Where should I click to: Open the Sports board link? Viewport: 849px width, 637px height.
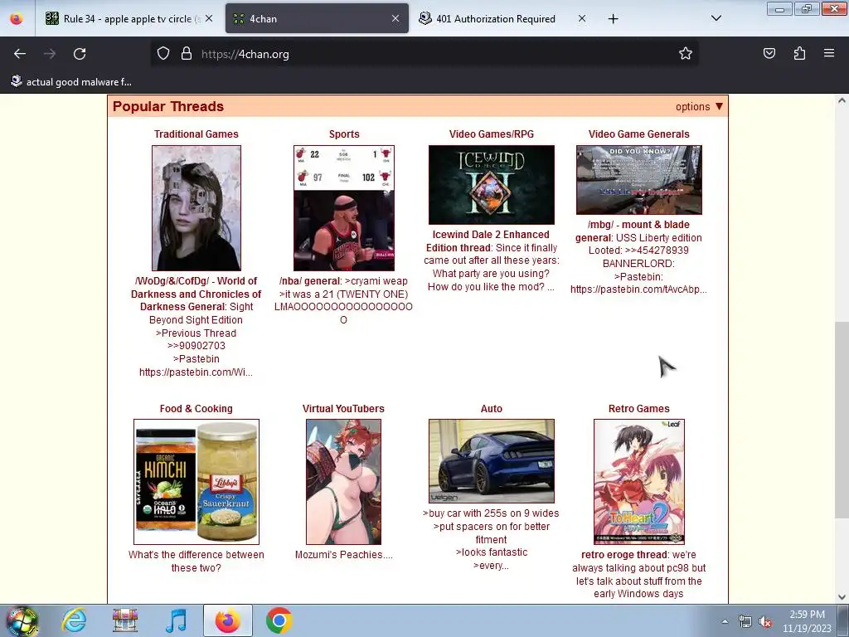[x=344, y=134]
